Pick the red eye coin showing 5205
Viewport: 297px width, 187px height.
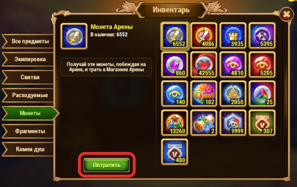tap(262, 64)
